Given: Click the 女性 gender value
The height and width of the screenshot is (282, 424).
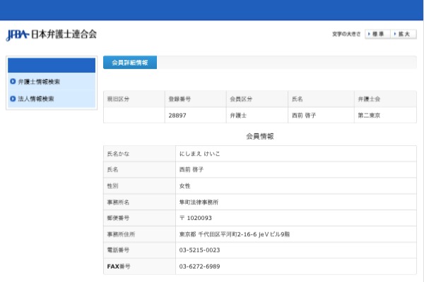Looking at the screenshot, I should click(184, 186).
